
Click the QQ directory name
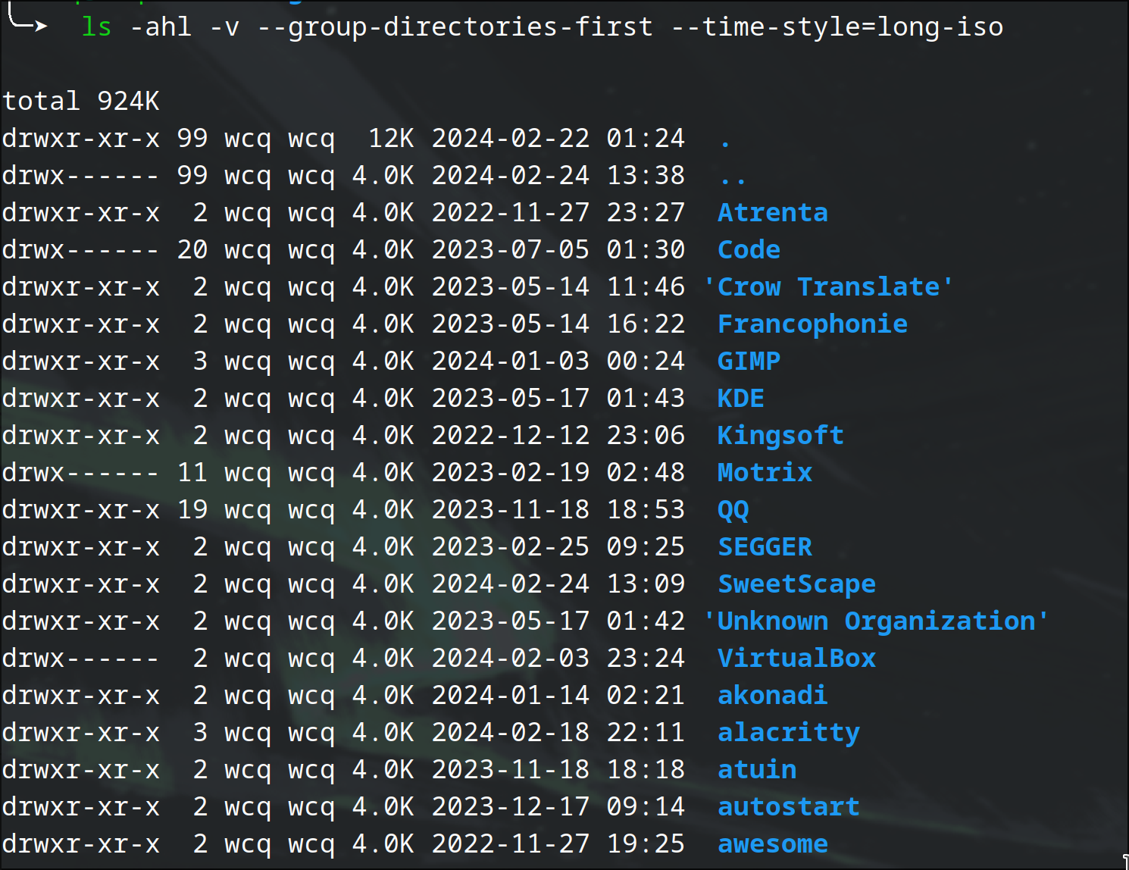733,509
